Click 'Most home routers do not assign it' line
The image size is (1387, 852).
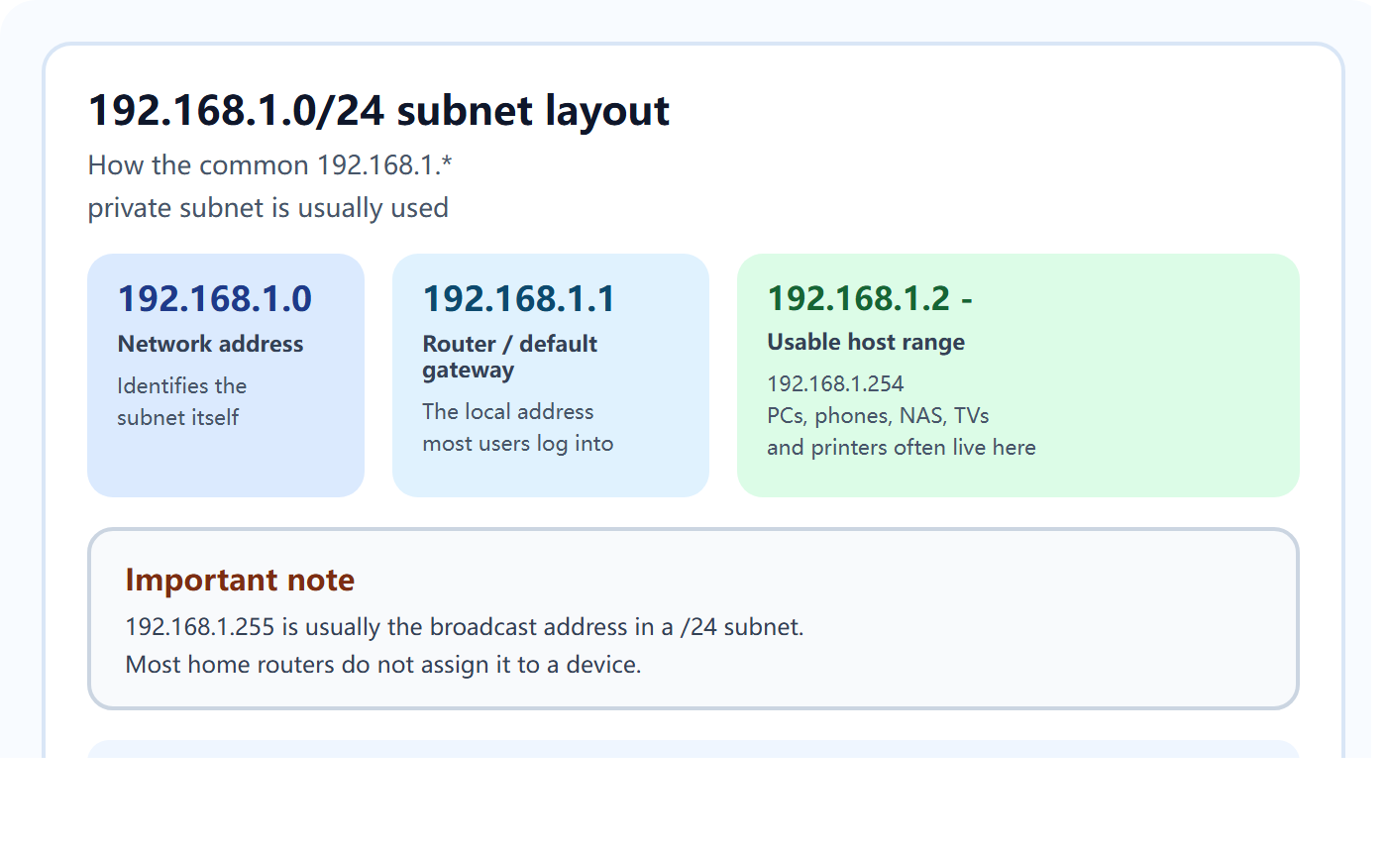[x=383, y=664]
